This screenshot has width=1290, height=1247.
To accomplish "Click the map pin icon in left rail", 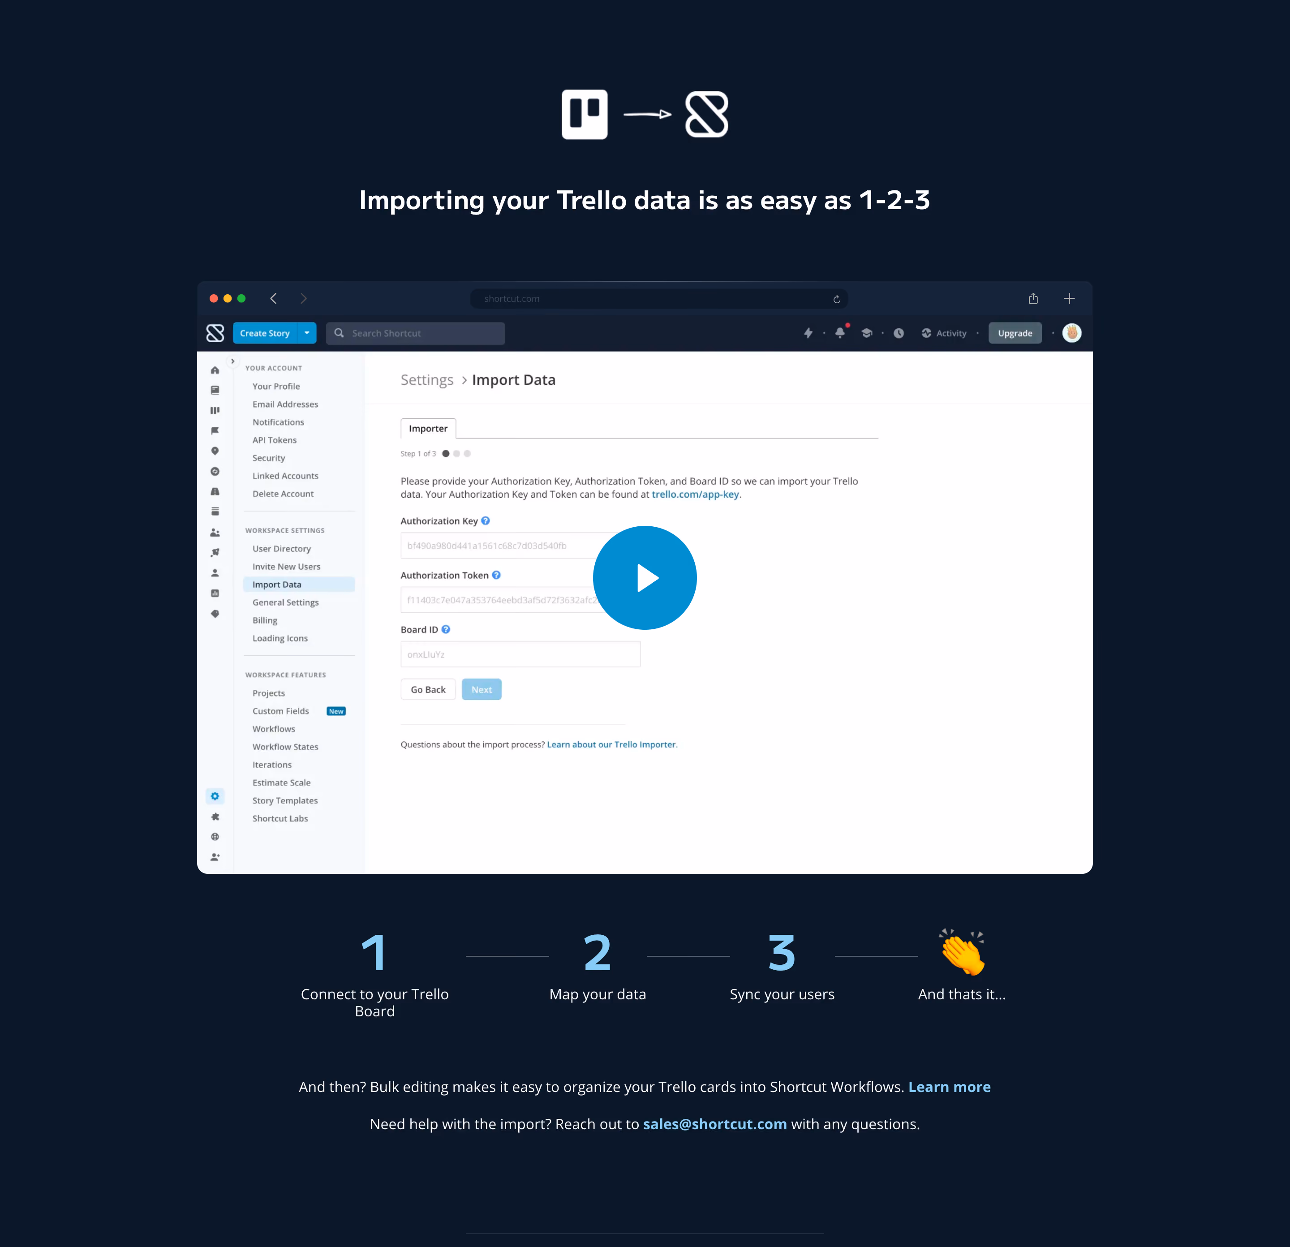I will click(215, 451).
